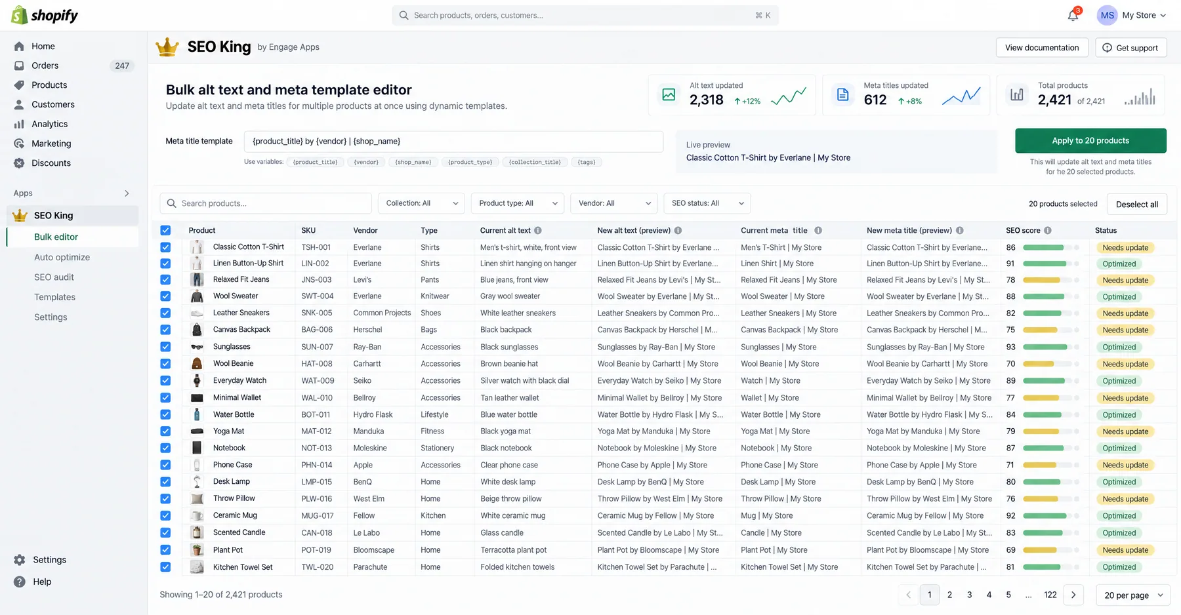Screen dimensions: 1181x615
Task: Click the Marketing target icon
Action: coord(19,144)
